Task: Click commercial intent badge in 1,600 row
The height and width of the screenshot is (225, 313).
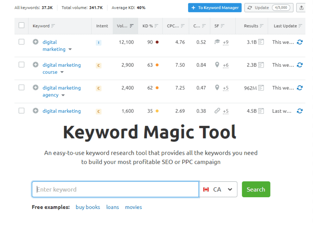Action: click(99, 112)
